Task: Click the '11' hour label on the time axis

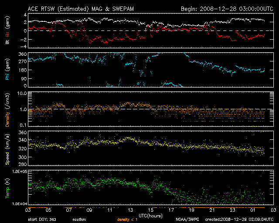Action: coord(110,210)
